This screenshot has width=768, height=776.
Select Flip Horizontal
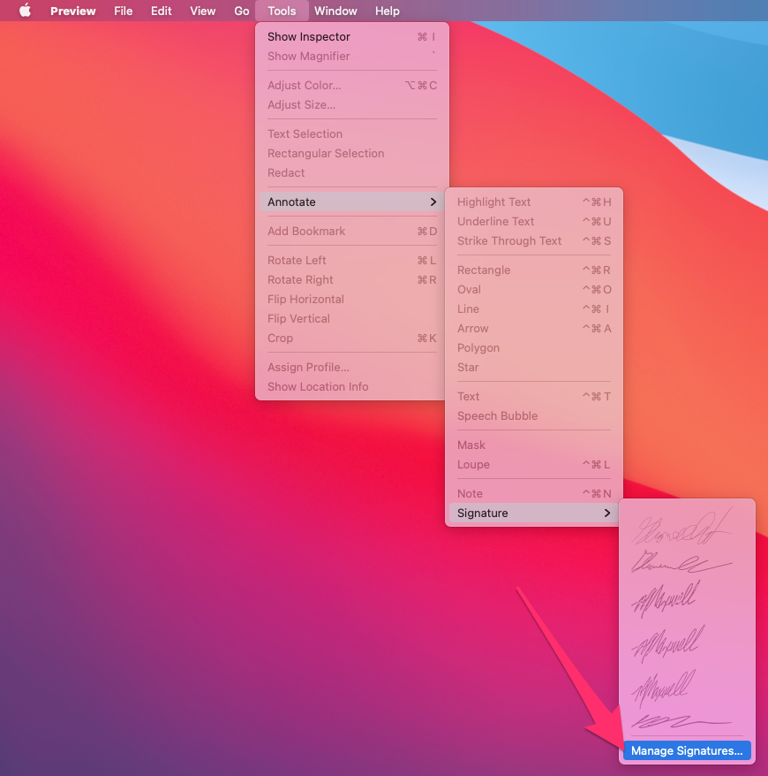pyautogui.click(x=352, y=299)
